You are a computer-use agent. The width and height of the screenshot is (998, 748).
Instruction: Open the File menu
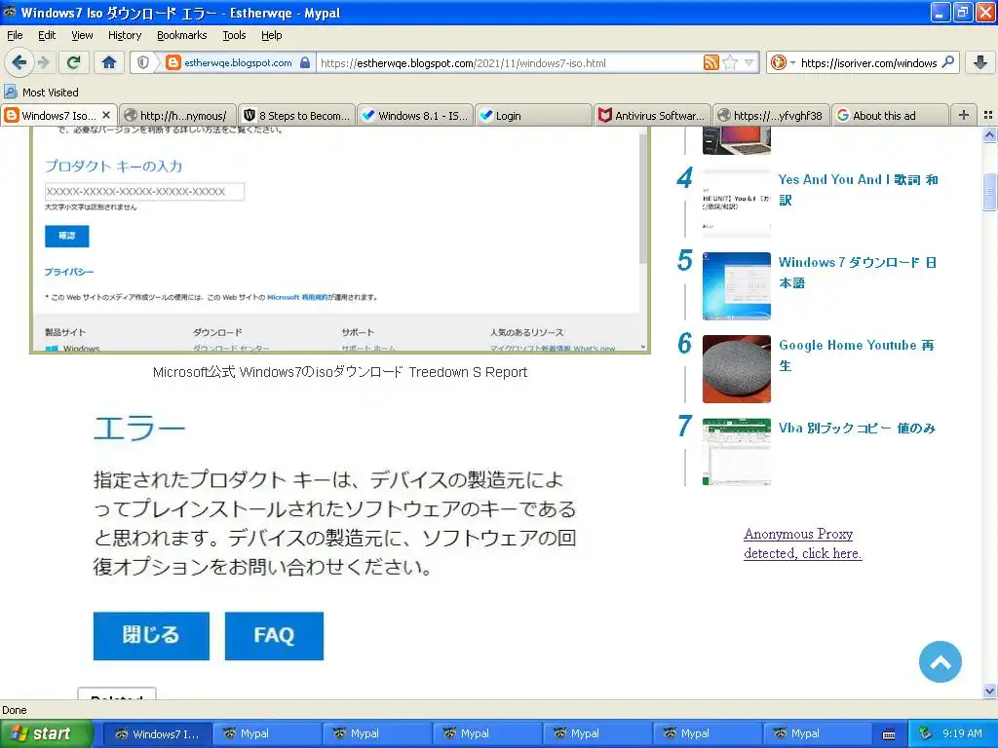click(x=15, y=35)
